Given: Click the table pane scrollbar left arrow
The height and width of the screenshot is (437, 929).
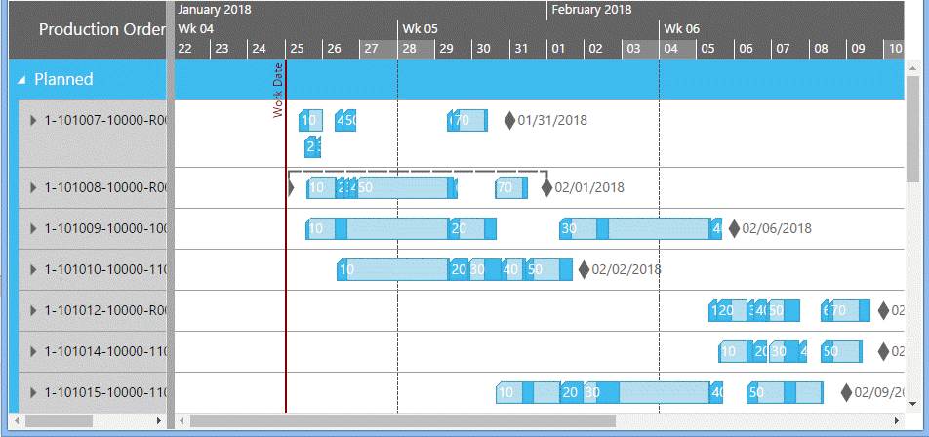Looking at the screenshot, I should 16,420.
